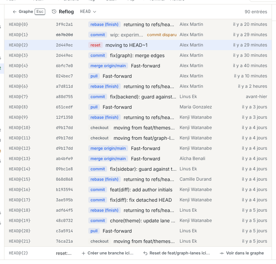Click author Maria Gonzalez
Viewport: 276px width, 264px height.
pos(195,107)
